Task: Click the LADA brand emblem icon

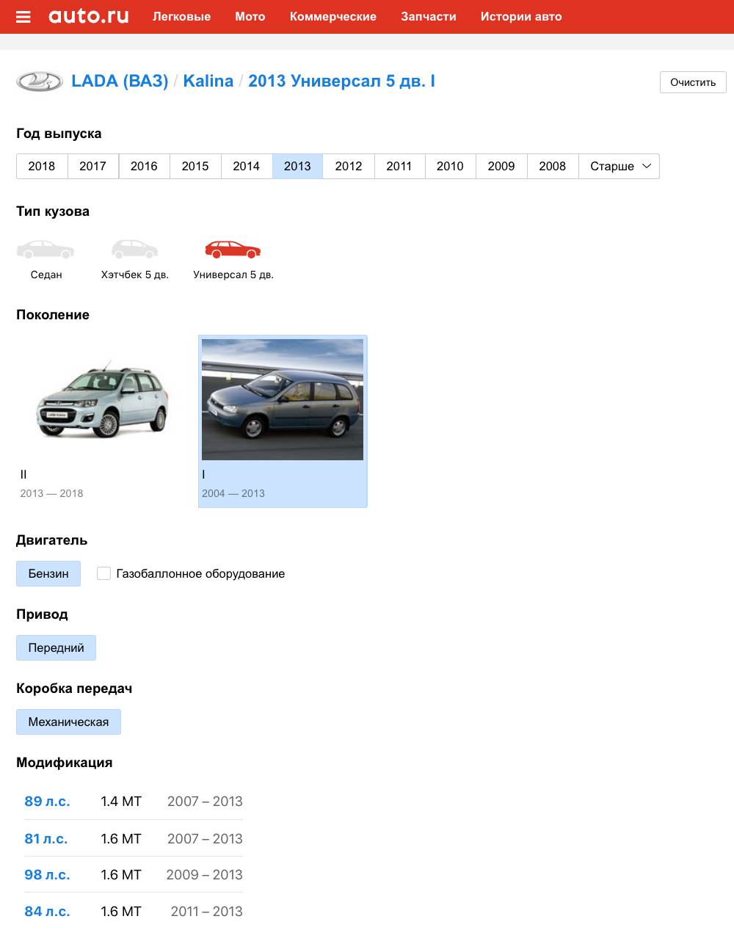Action: click(x=40, y=81)
